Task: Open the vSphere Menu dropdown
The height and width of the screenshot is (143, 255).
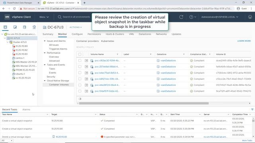Action: point(44,17)
